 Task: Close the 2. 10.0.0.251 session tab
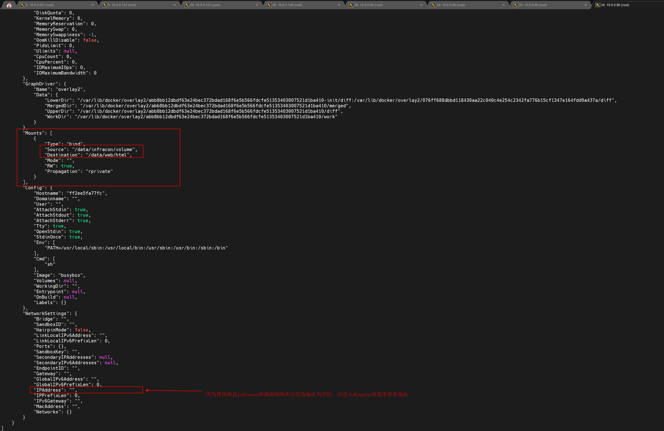click(93, 5)
